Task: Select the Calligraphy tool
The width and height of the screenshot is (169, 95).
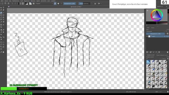Action: tap(3, 10)
